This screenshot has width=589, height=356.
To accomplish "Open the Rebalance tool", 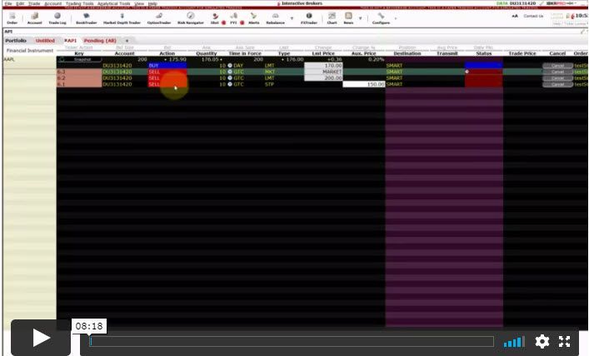I will tap(276, 17).
